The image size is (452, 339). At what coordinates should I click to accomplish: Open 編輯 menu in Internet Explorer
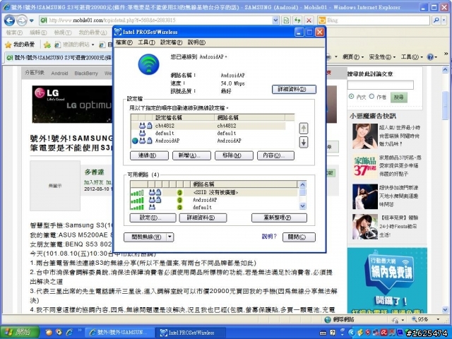(38, 32)
